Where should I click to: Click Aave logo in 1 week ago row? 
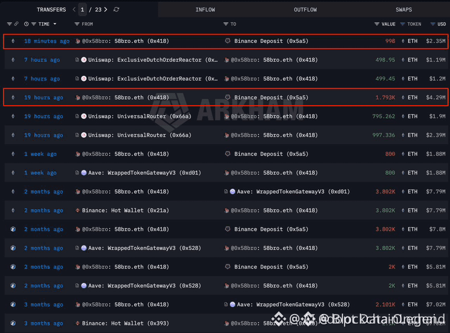[x=84, y=173]
